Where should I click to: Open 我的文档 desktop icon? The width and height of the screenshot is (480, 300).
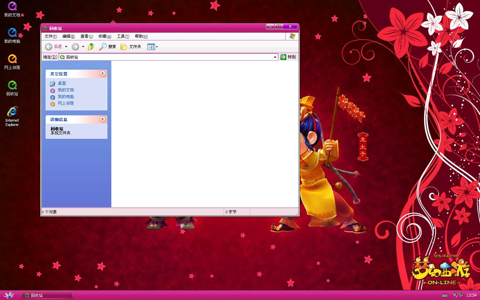[x=12, y=9]
